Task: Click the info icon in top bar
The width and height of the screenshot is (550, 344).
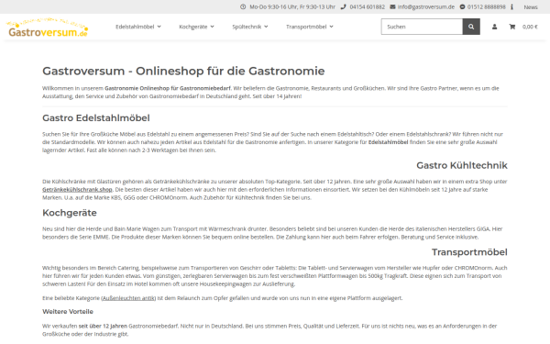Action: pyautogui.click(x=511, y=7)
